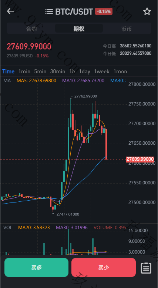Set chart interval to 30min
Image resolution: width=158 pixels, height=288 pixels.
click(x=58, y=71)
